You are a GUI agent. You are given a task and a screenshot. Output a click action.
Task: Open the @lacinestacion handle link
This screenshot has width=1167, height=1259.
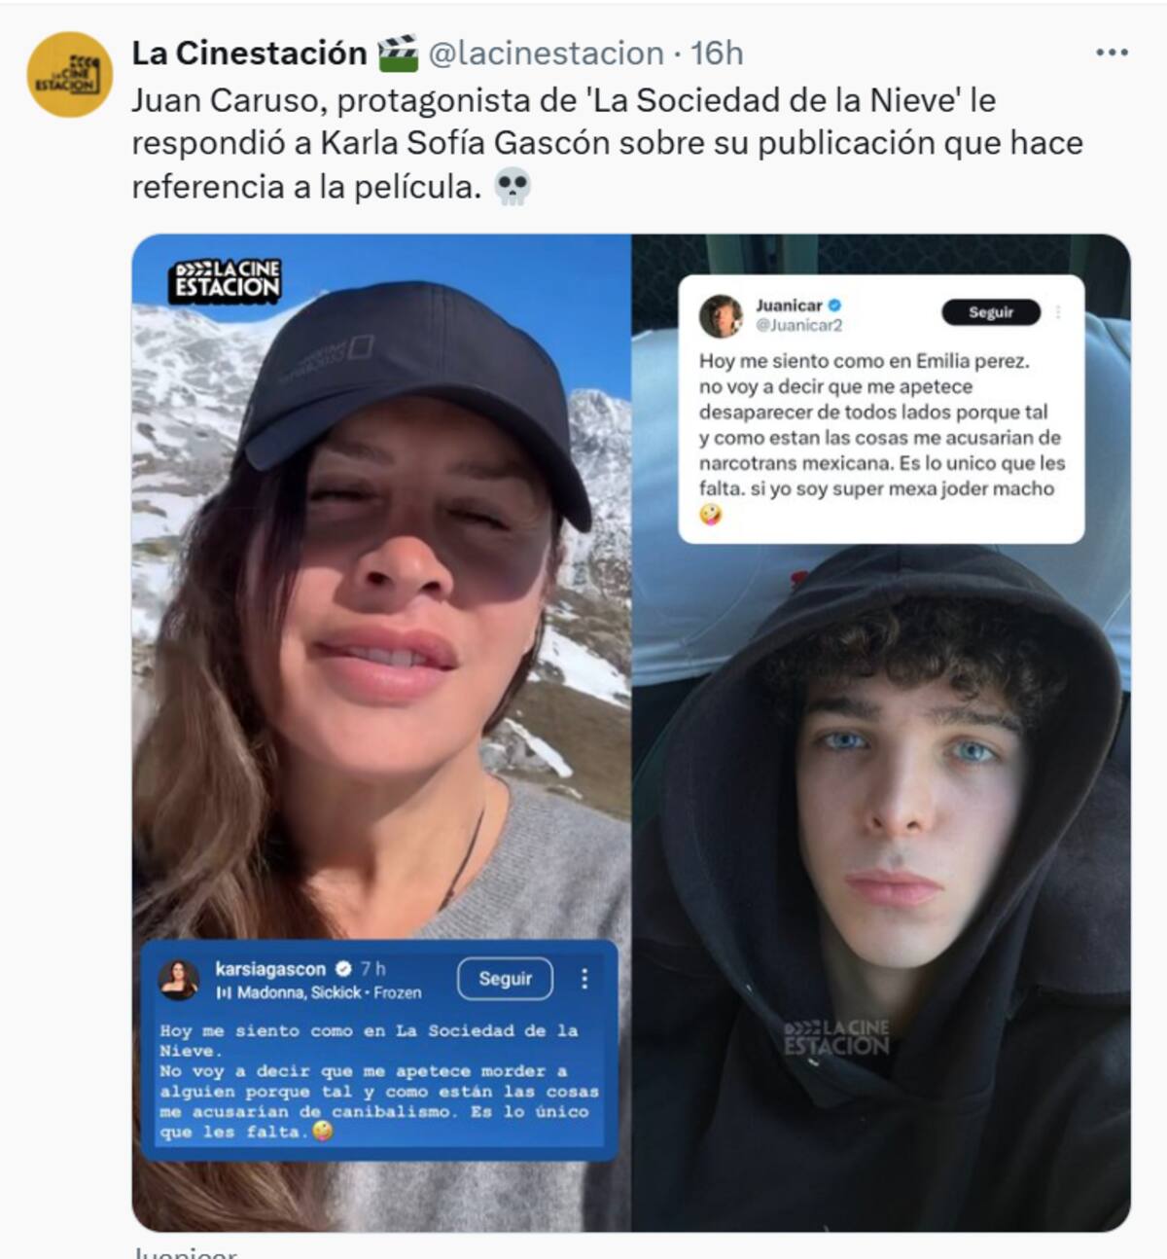click(x=546, y=53)
